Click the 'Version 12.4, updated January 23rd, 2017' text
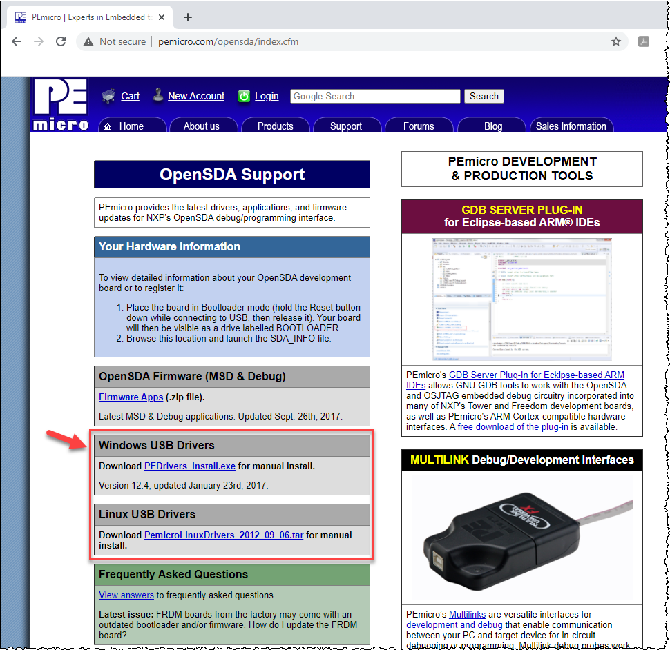 184,485
